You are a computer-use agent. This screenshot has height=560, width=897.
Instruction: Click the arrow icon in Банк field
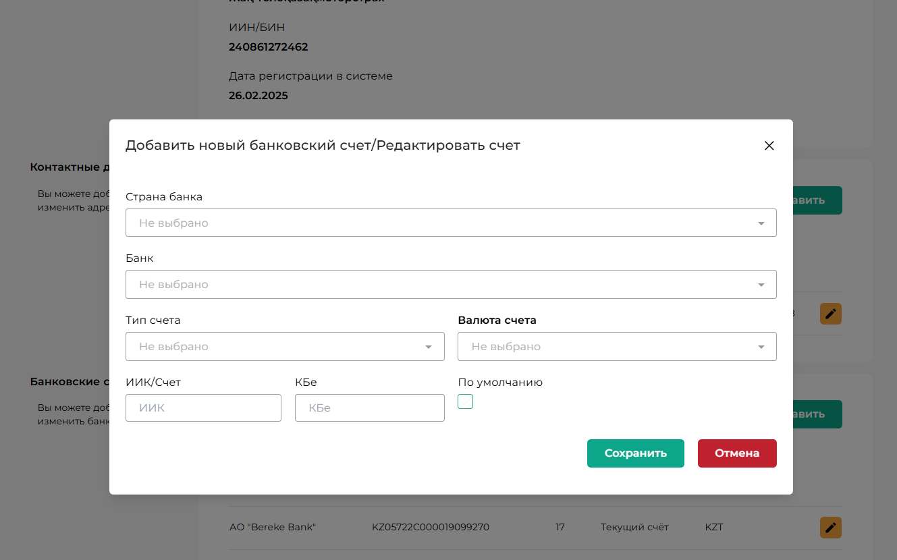coord(761,285)
